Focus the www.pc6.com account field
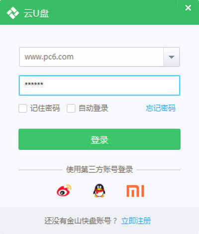 coord(92,57)
